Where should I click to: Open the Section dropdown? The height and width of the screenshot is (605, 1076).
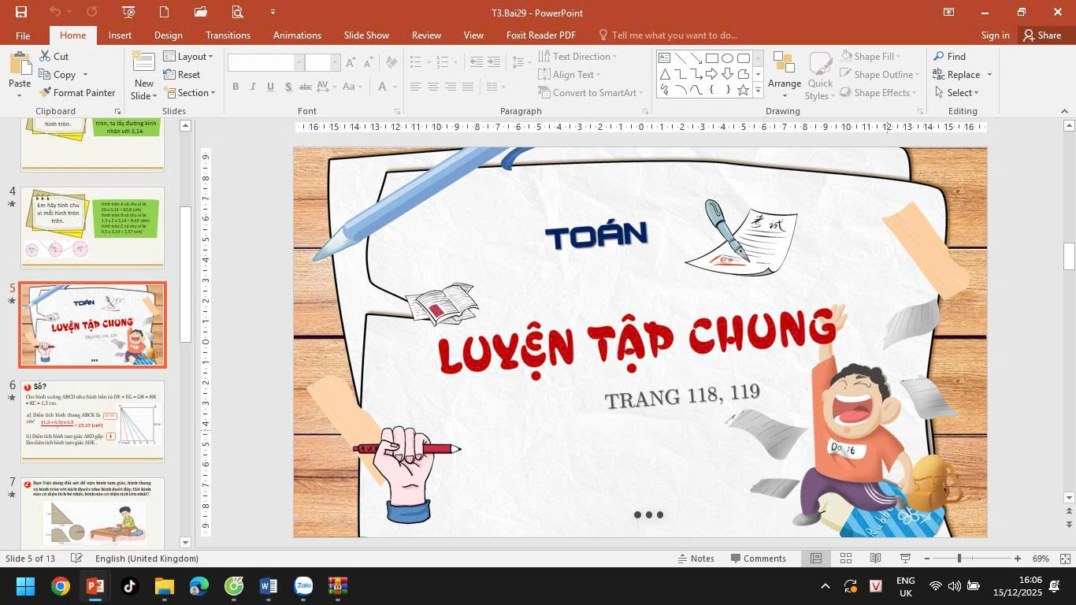point(189,93)
